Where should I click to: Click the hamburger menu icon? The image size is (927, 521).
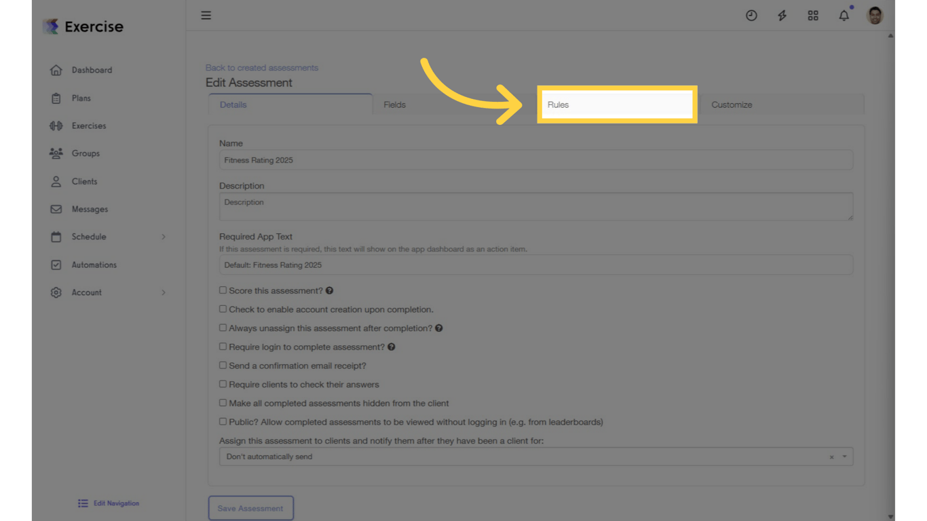click(x=206, y=15)
